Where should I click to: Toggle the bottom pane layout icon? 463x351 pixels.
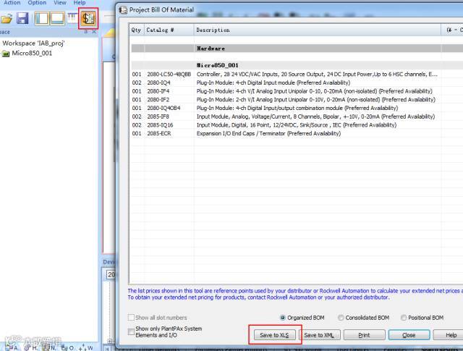[57, 18]
